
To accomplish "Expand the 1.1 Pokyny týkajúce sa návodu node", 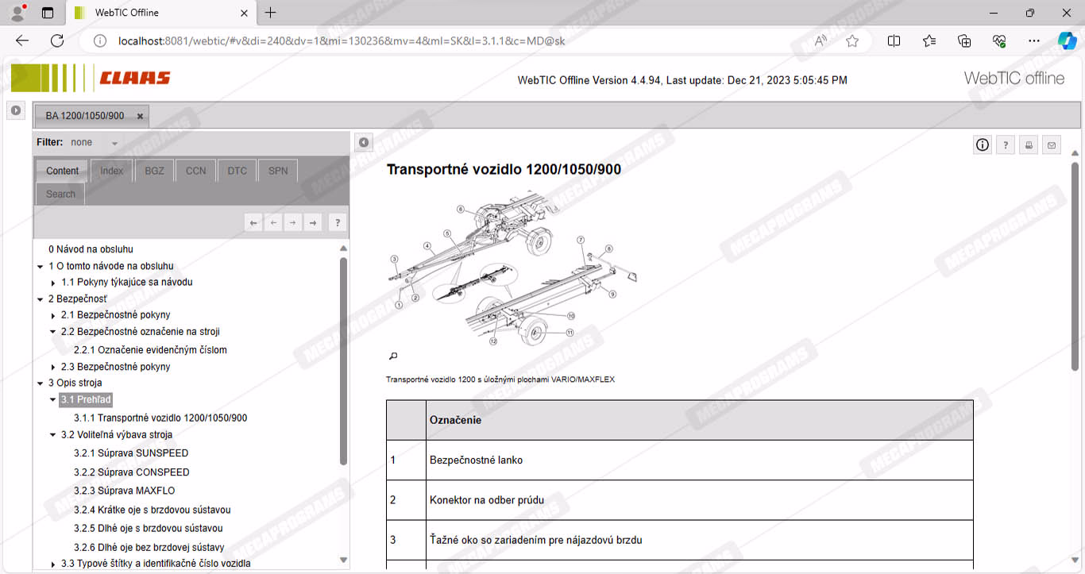I will point(53,283).
